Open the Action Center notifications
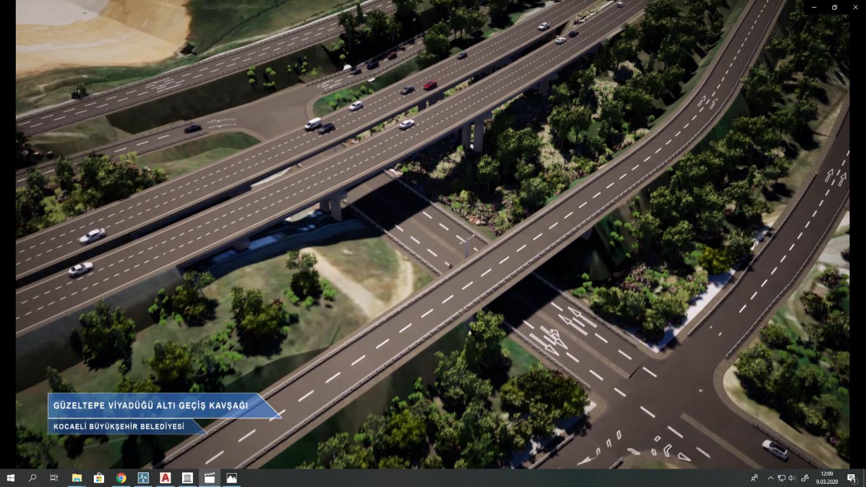Viewport: 866px width, 487px height. pos(851,478)
